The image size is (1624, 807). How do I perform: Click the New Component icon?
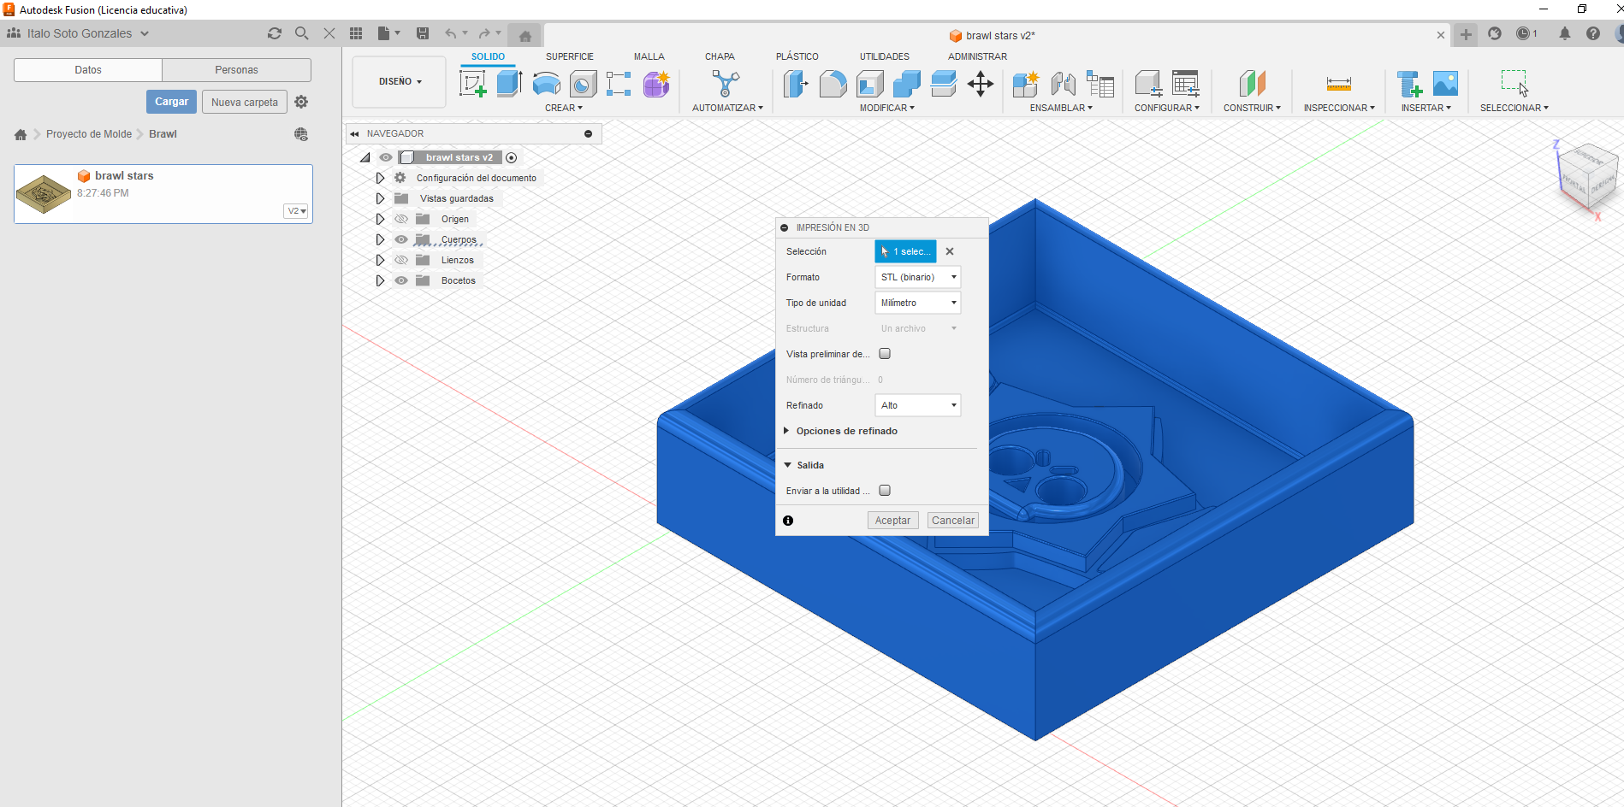1025,84
